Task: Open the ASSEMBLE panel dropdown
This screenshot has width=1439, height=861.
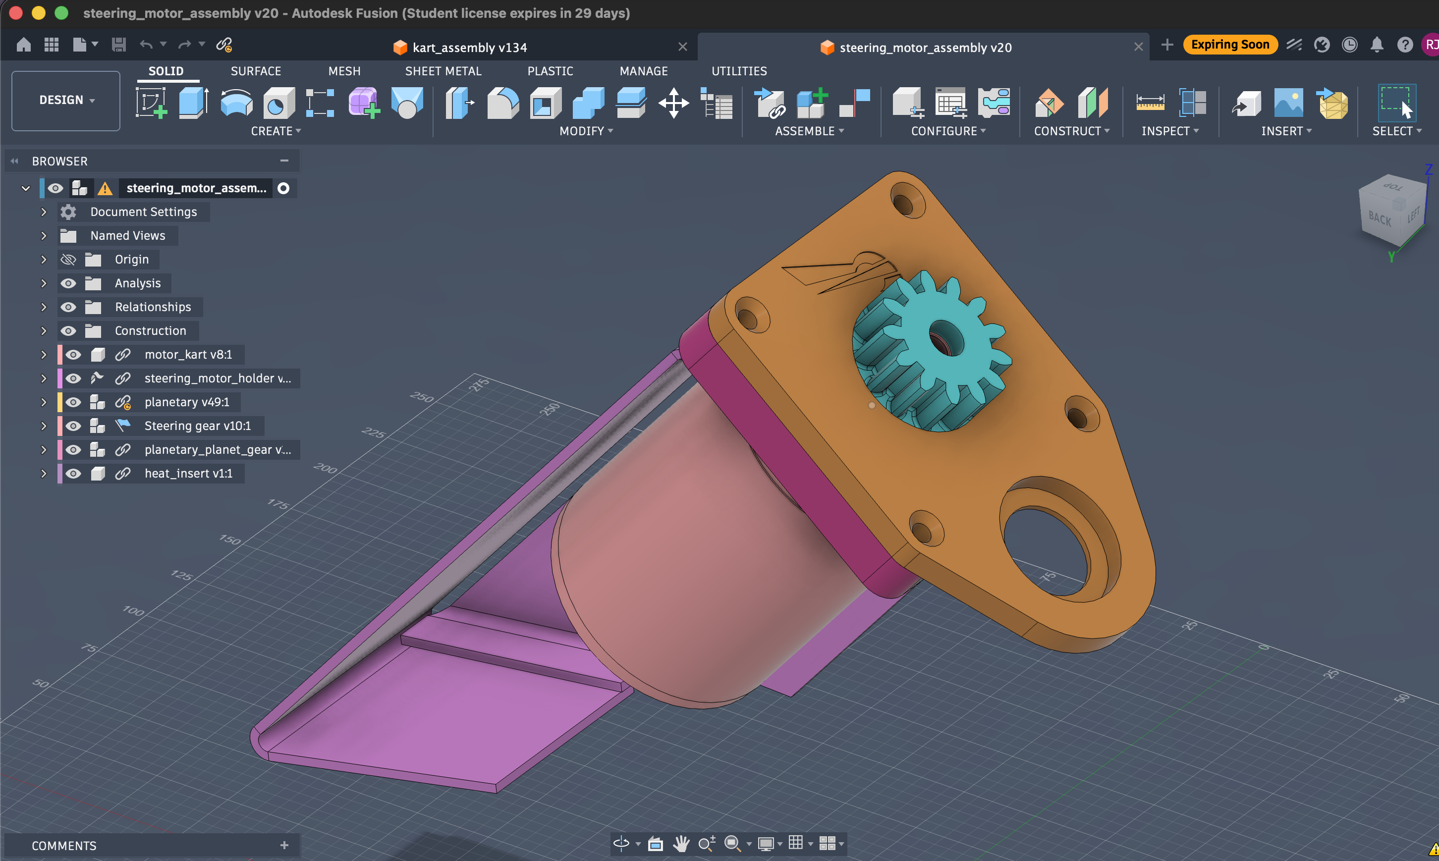Action: pyautogui.click(x=810, y=131)
